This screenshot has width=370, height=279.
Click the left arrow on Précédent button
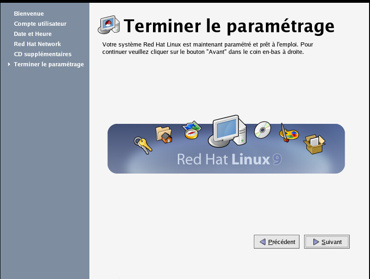point(262,242)
